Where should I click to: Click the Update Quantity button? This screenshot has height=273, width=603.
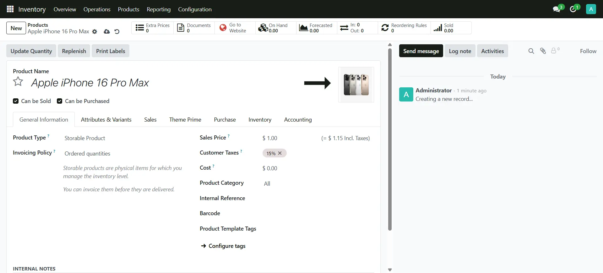(31, 51)
